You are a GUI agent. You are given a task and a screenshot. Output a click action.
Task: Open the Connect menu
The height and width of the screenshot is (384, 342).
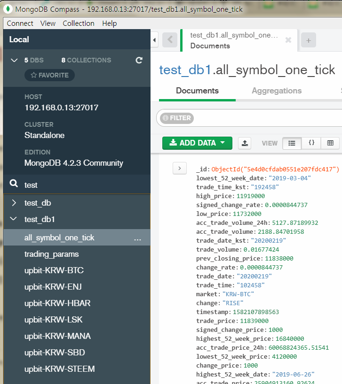coord(20,23)
